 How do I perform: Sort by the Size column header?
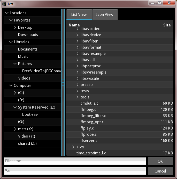point(167,25)
